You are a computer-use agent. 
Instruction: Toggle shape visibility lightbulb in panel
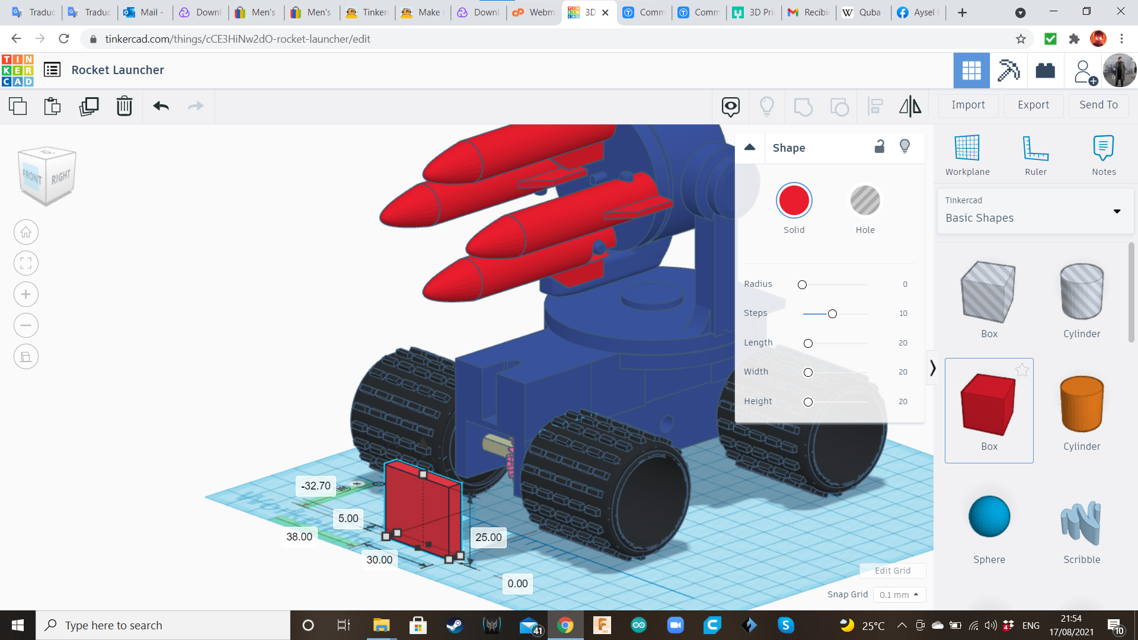(x=904, y=146)
